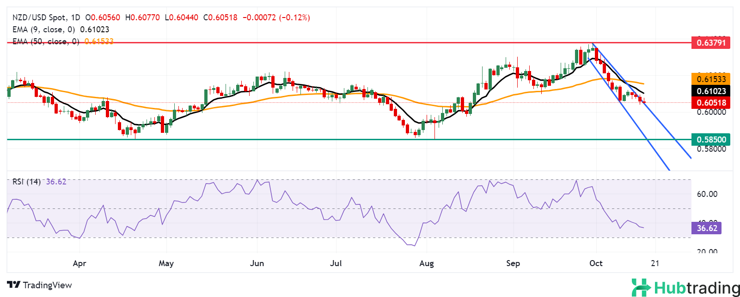
Task: Select the Oct label on time axis
Action: (x=596, y=263)
